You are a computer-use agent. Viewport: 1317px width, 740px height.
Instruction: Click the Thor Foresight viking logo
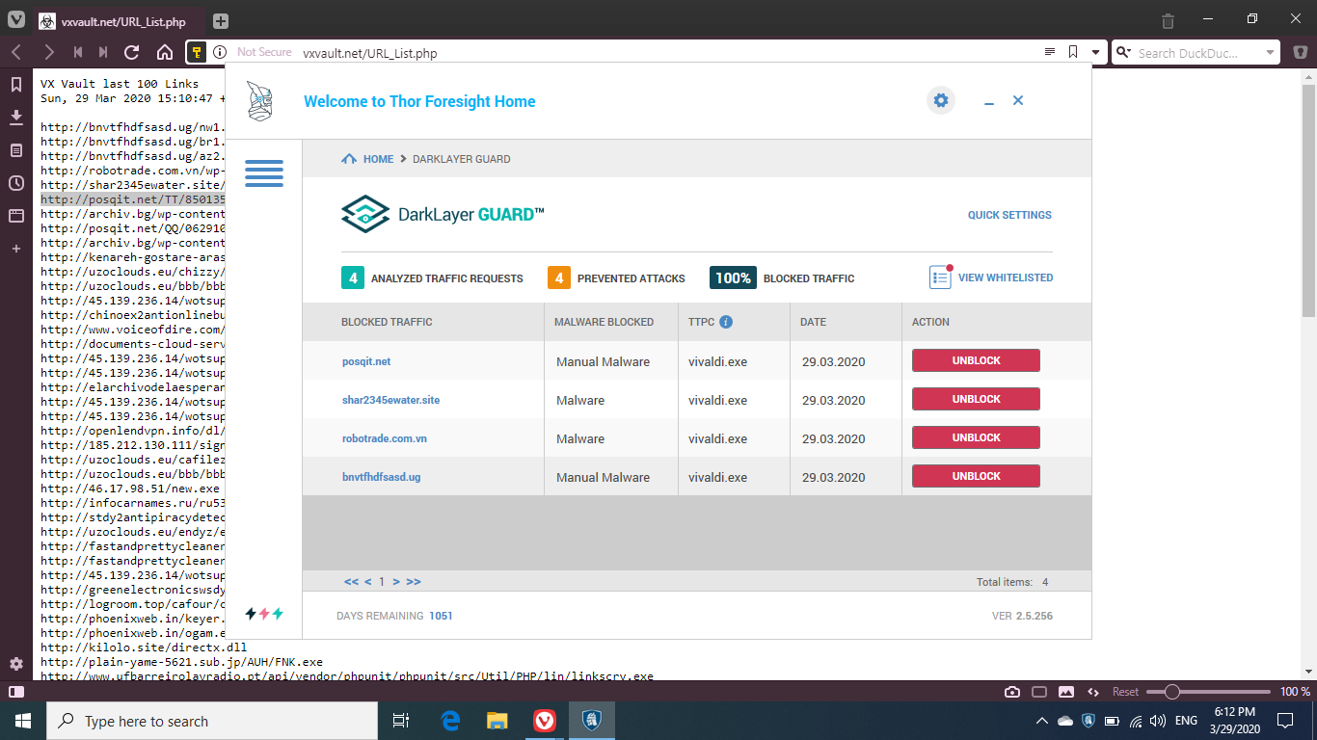[259, 101]
